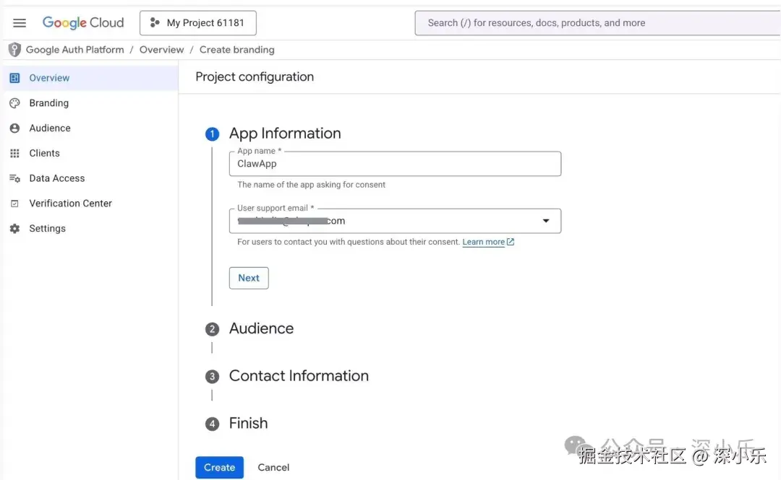This screenshot has width=781, height=480.
Task: Open the My Project 61181 project picker
Action: point(197,23)
